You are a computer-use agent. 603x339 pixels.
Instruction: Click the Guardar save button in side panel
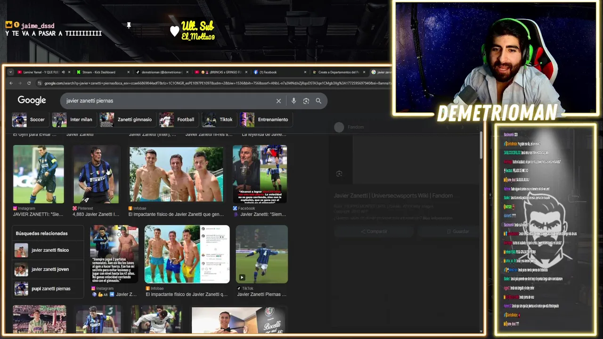click(458, 232)
